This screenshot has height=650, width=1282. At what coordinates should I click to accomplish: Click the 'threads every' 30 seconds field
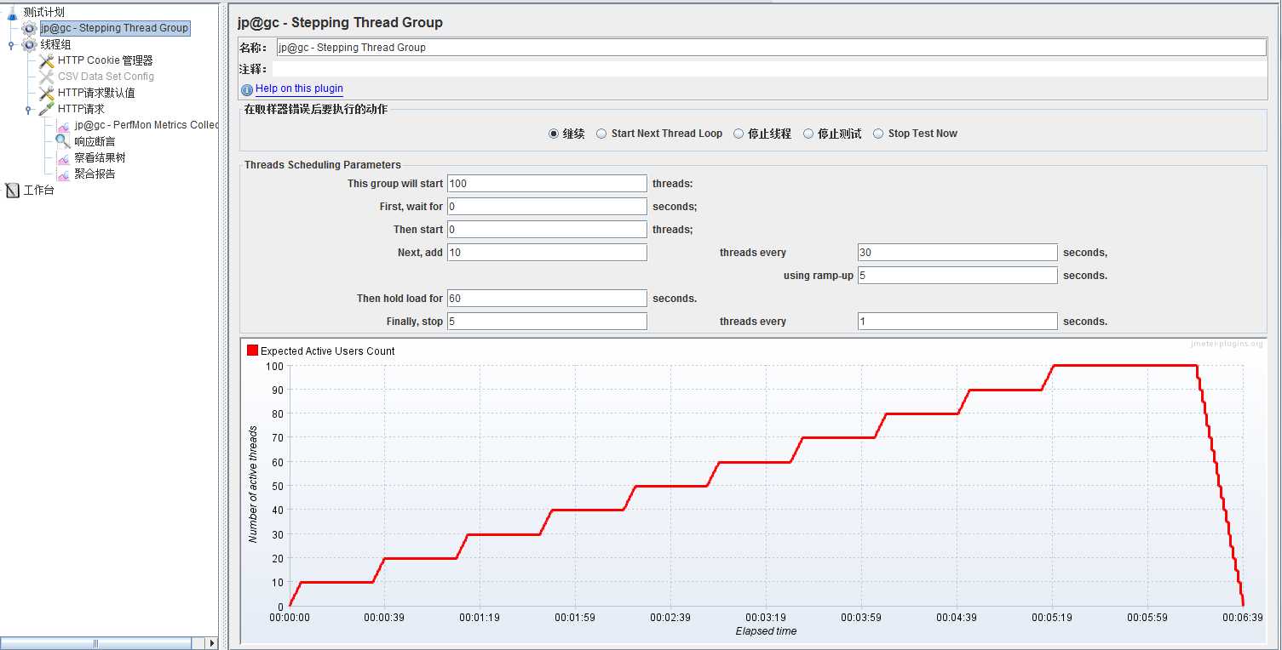[x=957, y=253]
